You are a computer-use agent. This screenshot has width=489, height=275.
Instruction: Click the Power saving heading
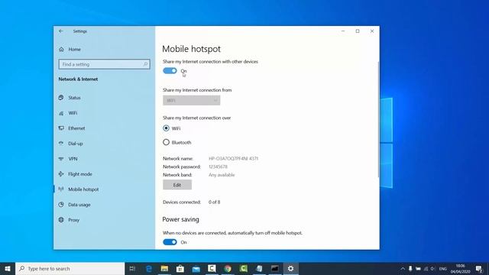180,219
